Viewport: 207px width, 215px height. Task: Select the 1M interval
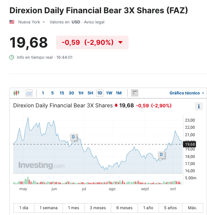coord(119,93)
